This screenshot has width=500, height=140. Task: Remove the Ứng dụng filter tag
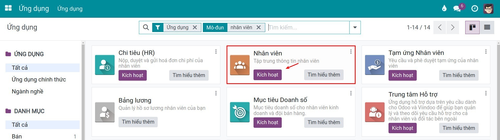tap(195, 27)
